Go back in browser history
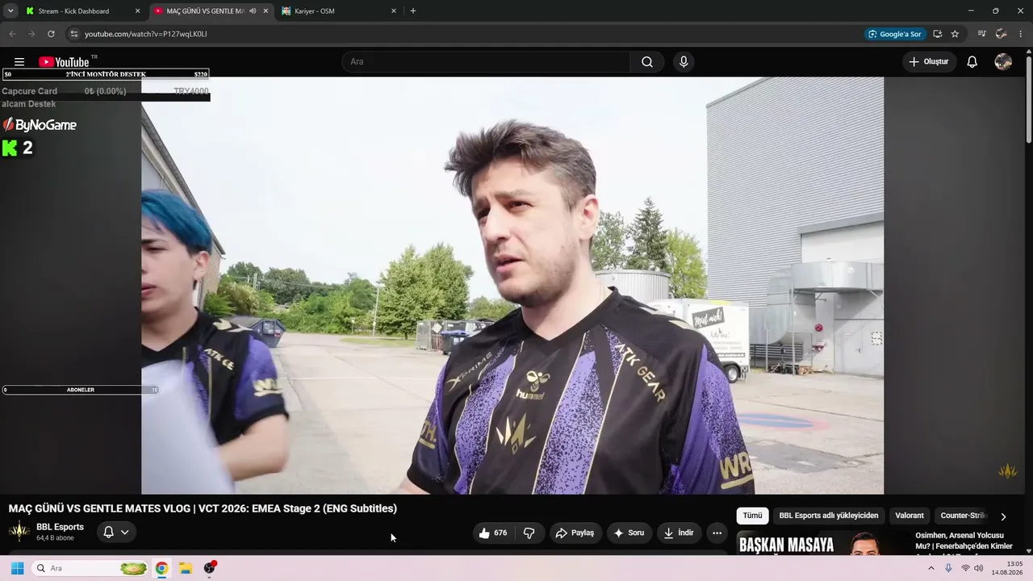 [x=12, y=34]
